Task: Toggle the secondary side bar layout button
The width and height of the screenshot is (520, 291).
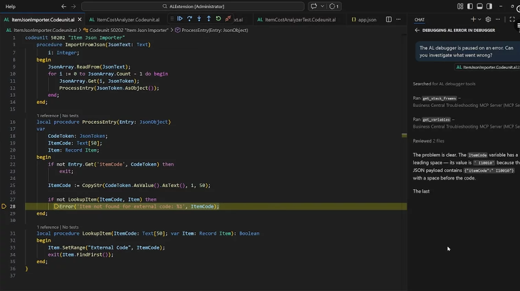Action: coord(489,6)
